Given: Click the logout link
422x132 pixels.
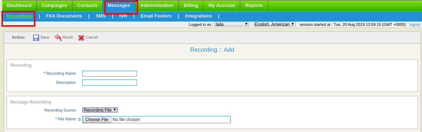Looking at the screenshot, I should pyautogui.click(x=415, y=24).
